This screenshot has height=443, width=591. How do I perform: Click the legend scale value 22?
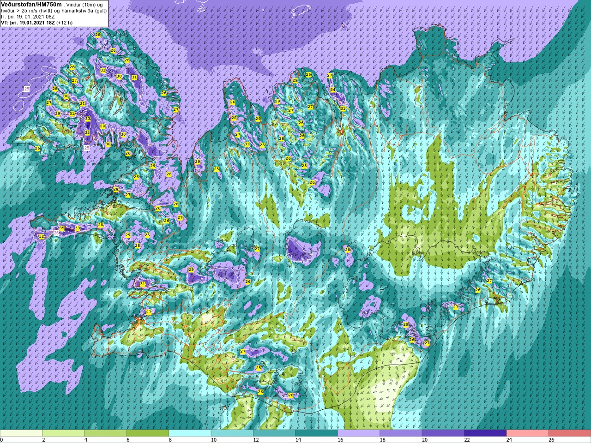click(x=467, y=440)
